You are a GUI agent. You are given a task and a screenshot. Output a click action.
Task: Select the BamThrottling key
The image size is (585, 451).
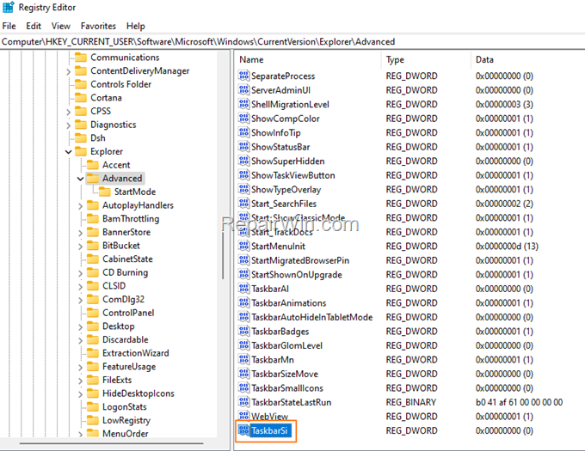point(131,218)
